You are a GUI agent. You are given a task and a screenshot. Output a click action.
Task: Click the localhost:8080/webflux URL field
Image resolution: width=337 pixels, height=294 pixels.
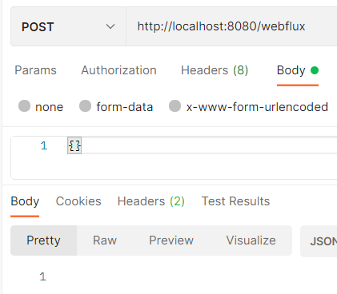[231, 26]
